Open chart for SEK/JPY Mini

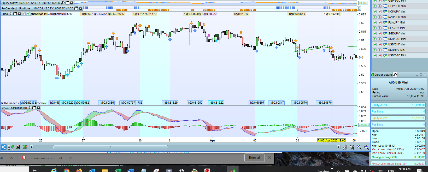pos(385,28)
